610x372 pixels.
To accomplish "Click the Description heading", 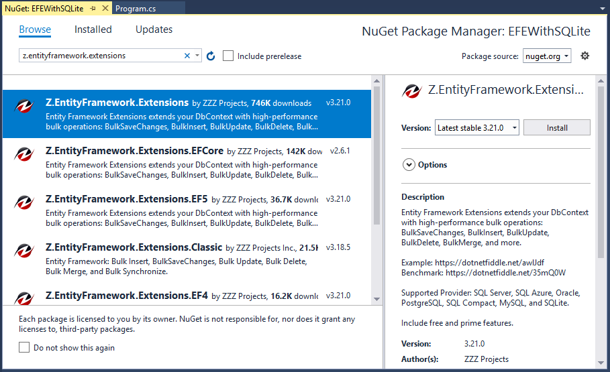I will tap(423, 197).
